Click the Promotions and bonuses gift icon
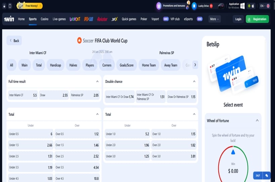 pyautogui.click(x=159, y=6)
